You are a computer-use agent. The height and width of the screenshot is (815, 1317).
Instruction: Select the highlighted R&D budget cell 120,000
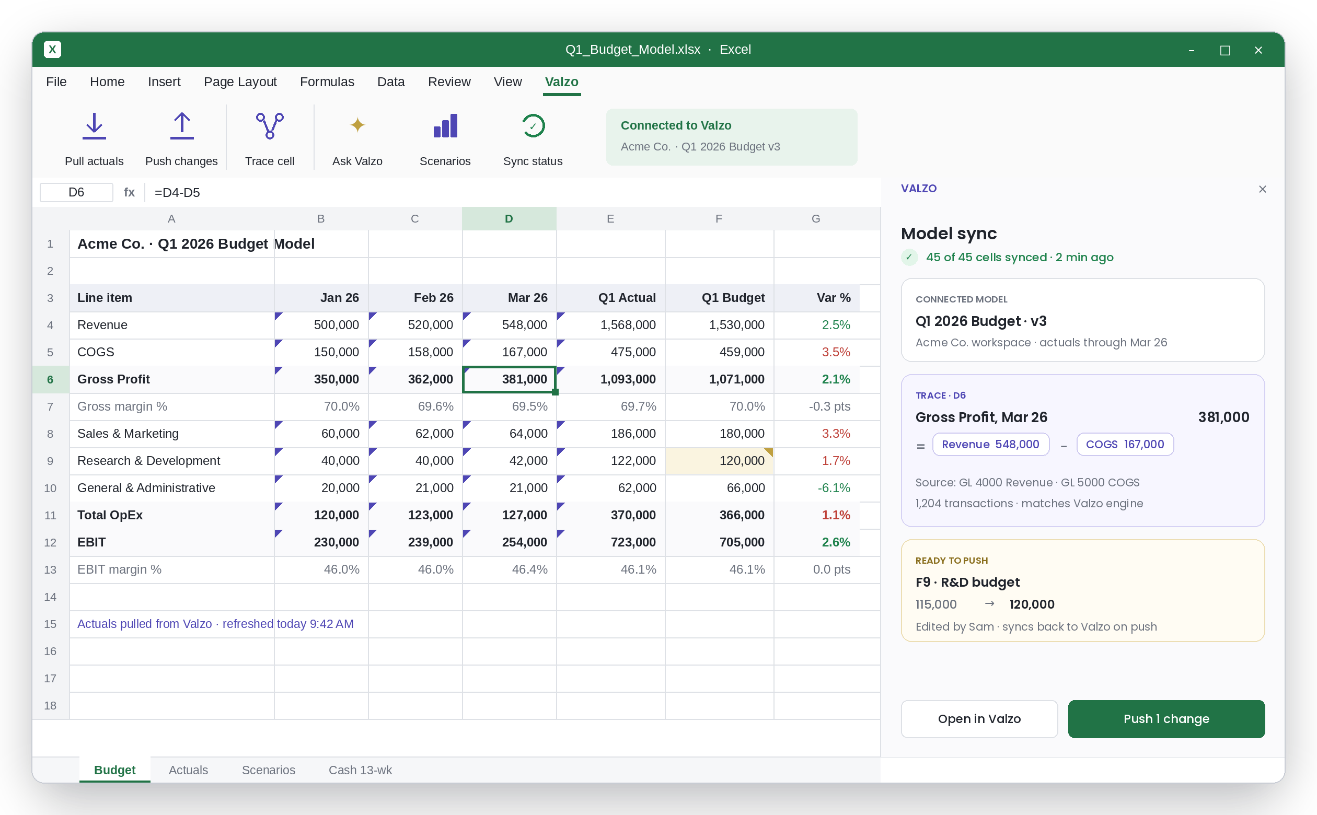tap(719, 461)
